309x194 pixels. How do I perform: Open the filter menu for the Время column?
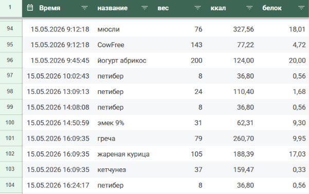coord(84,8)
